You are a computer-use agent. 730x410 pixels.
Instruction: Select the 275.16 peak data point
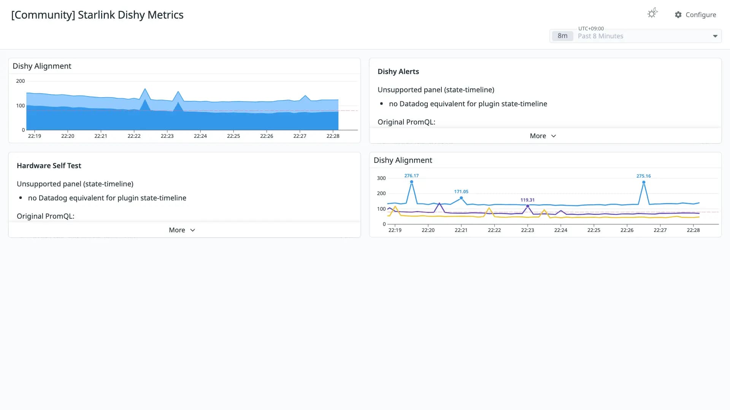pos(644,182)
